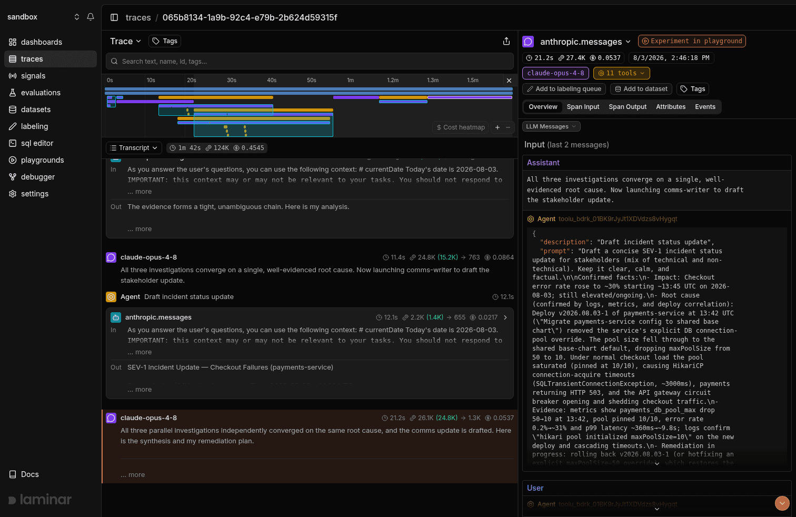Click Add to dataset button
This screenshot has height=517, width=796.
click(x=641, y=89)
